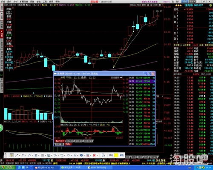Image resolution: width=213 pixels, height=170 pixels.
Task: Click rewind arrows beside 历史 in popup
Action: [121, 77]
